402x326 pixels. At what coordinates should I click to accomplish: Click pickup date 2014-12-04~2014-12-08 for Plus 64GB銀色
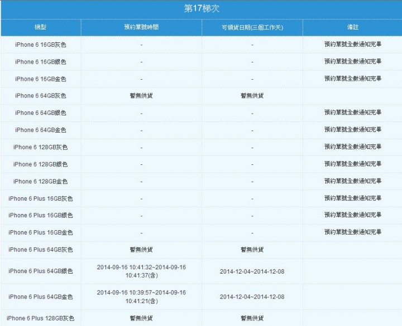252,271
